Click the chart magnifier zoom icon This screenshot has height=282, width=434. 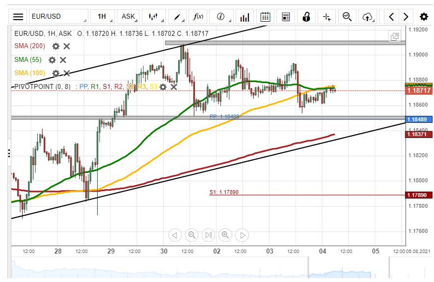347,17
